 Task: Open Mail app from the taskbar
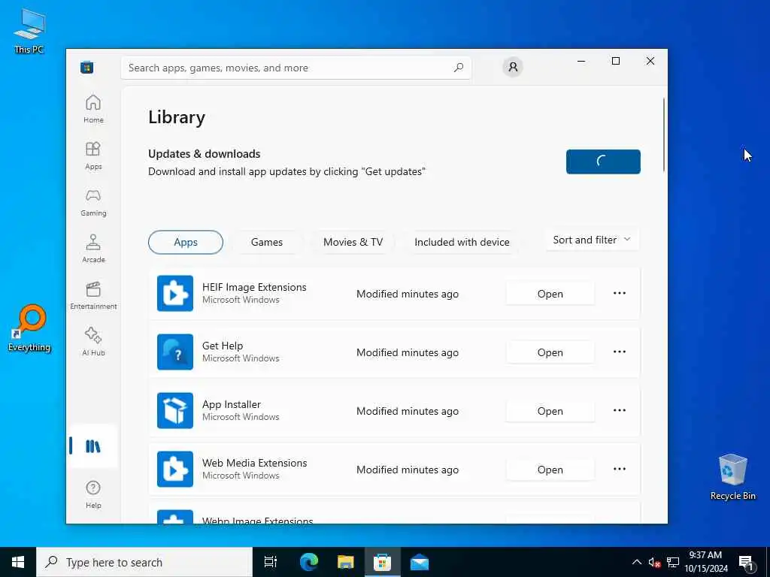[x=420, y=562]
